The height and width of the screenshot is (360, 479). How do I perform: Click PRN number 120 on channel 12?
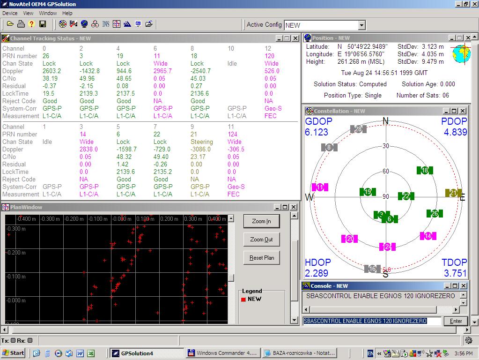269,56
